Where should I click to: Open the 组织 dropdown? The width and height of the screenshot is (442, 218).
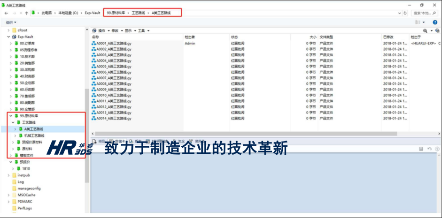(x=11, y=22)
